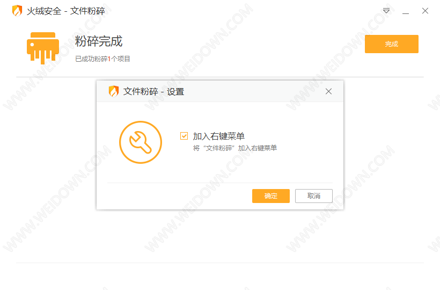The image size is (440, 290).
Task: Open the main menu triangle dropdown icon
Action: [x=386, y=11]
